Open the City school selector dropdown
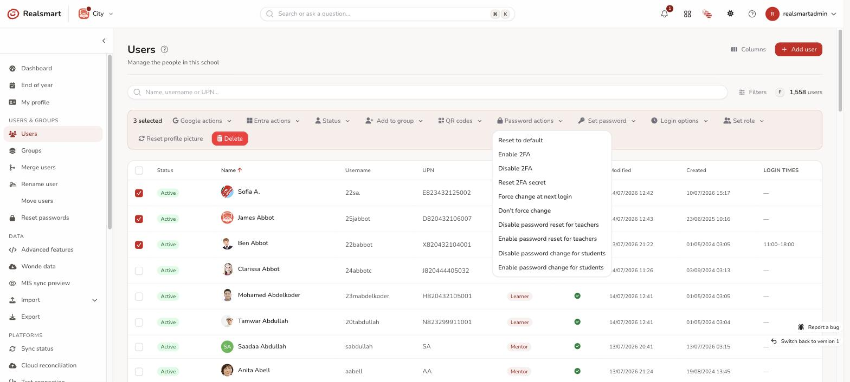 point(96,14)
